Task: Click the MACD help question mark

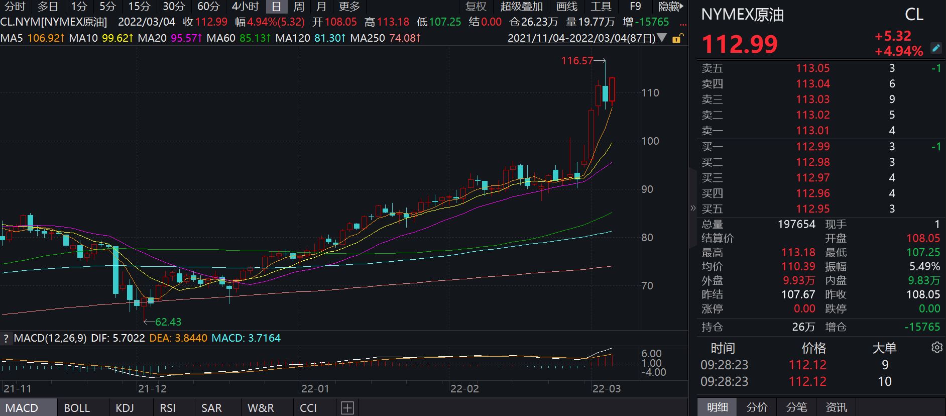Action: click(x=6, y=338)
